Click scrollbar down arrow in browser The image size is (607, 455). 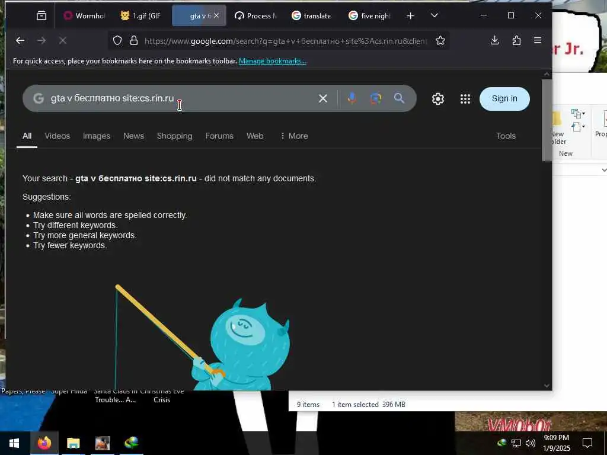(547, 385)
